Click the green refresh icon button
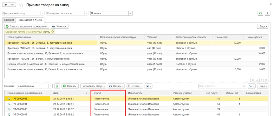Screen dimensions: 274x116 coord(261,13)
